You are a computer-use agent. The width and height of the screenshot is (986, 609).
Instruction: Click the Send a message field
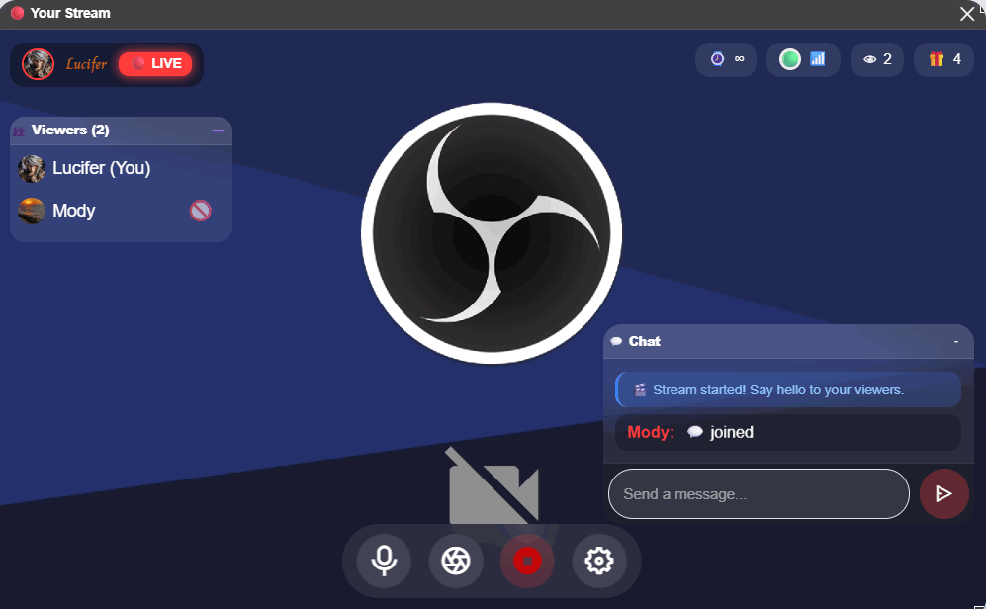(758, 493)
